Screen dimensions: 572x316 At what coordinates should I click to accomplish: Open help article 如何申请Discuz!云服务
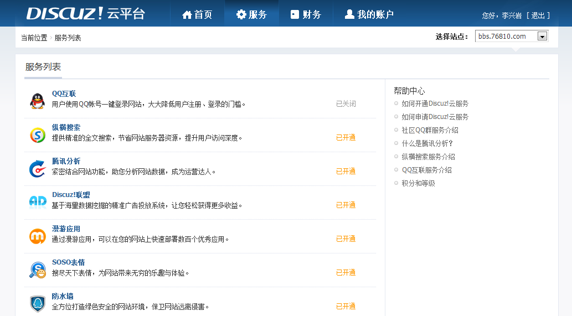point(435,117)
